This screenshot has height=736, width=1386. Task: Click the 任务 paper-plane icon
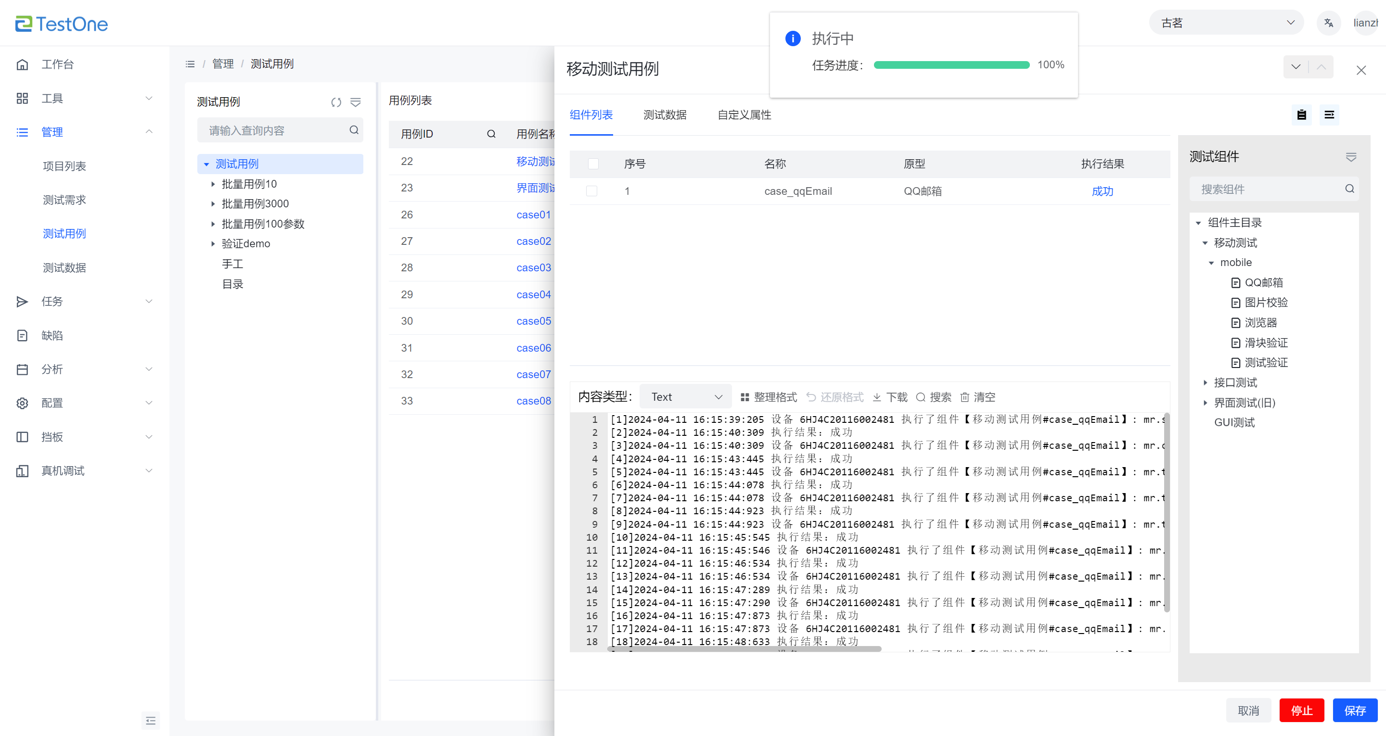(x=22, y=302)
